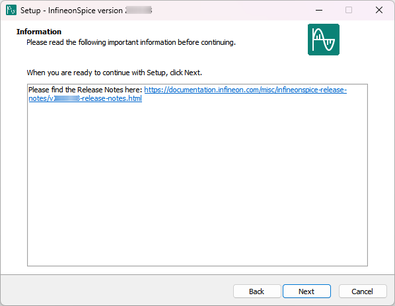Click the 'Please read the following important information' text
The height and width of the screenshot is (306, 395).
[131, 42]
